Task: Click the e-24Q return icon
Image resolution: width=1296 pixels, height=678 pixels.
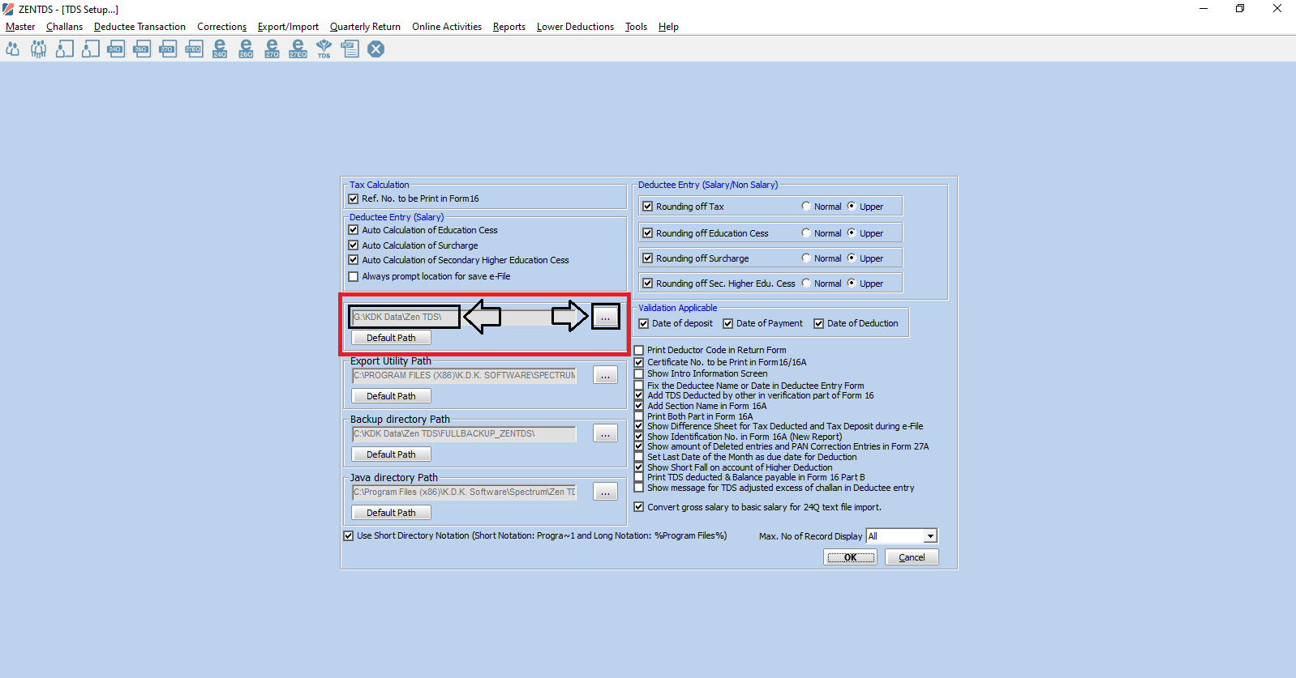Action: point(220,49)
